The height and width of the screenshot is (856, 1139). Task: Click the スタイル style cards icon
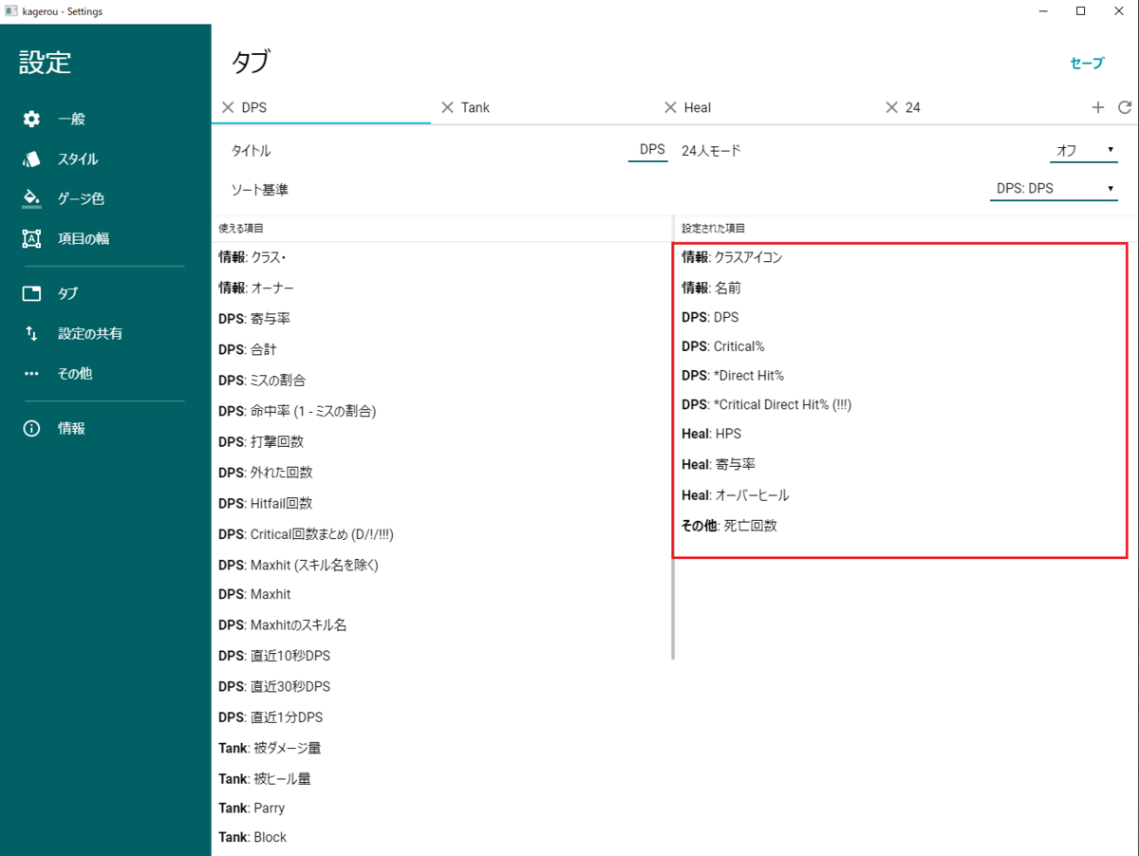(31, 158)
